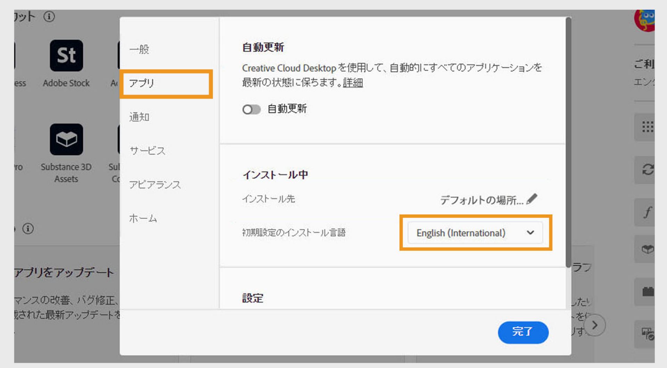This screenshot has width=667, height=368.
Task: Select the サービス settings tab
Action: (147, 151)
